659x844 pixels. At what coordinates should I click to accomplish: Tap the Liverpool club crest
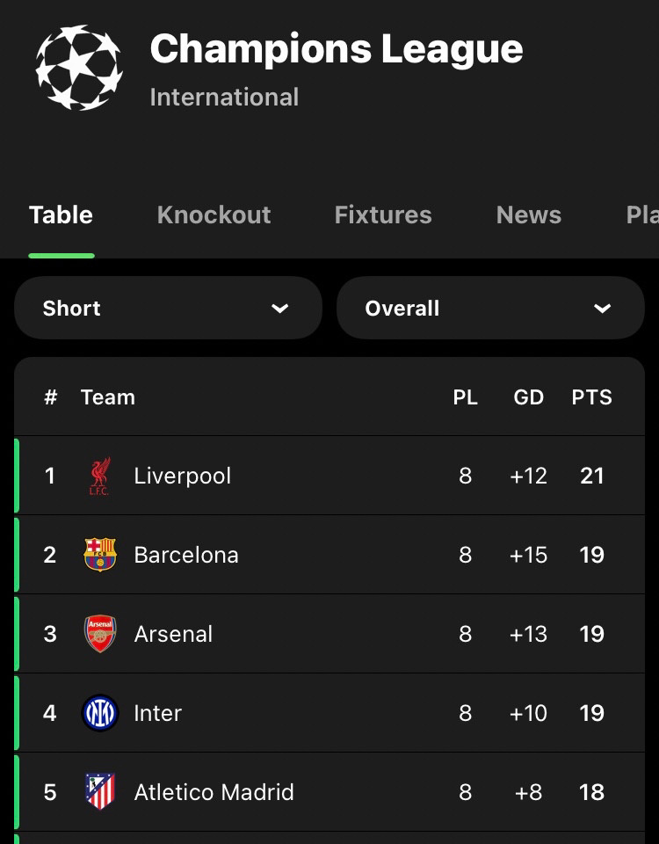[x=99, y=476]
